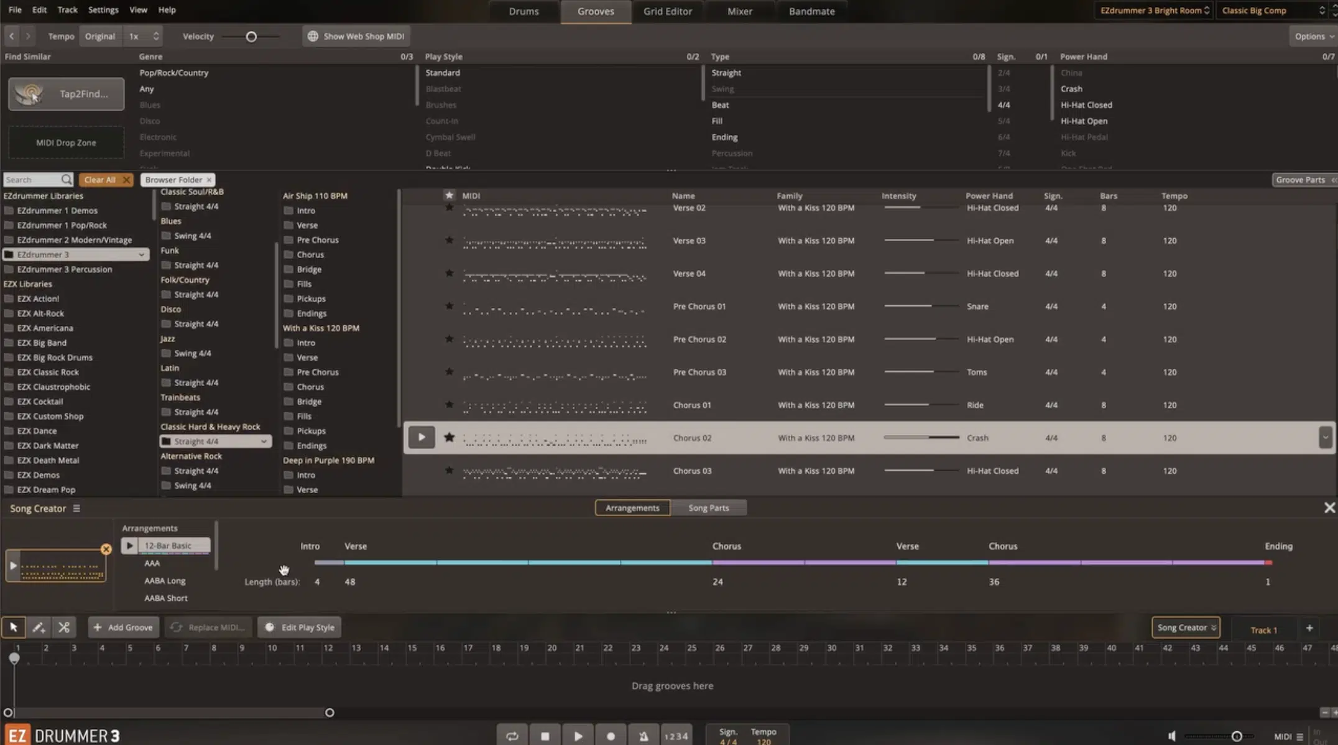The image size is (1338, 745).
Task: Adjust the Velocity slider knob
Action: coord(251,37)
